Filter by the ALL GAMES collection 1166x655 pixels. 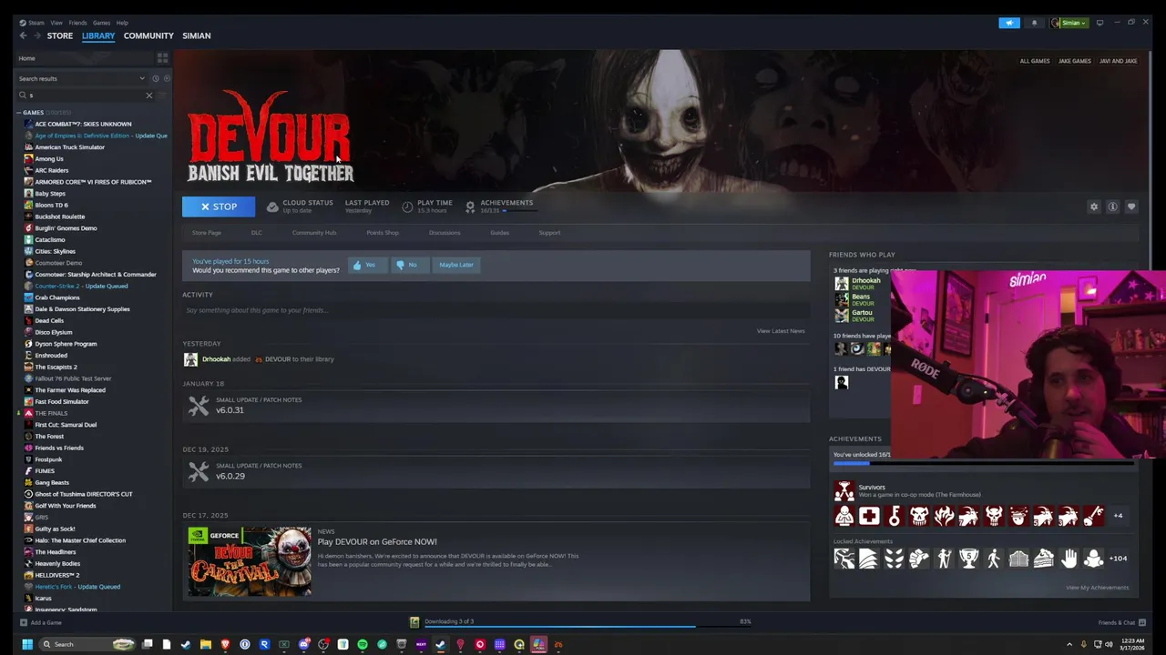click(1034, 61)
